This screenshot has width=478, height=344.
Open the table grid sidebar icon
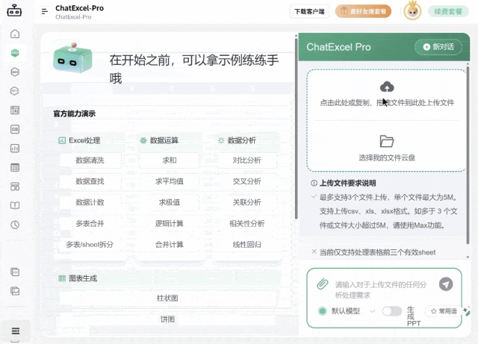tap(15, 167)
